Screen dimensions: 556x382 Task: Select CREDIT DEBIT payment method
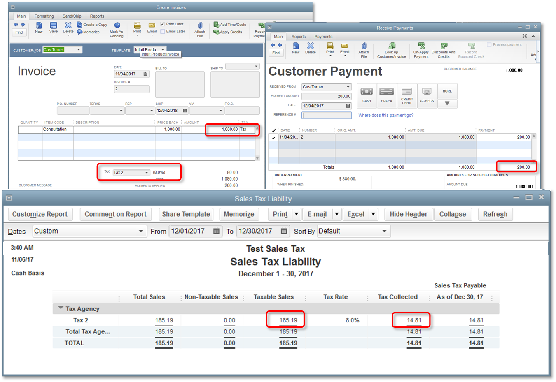(407, 95)
